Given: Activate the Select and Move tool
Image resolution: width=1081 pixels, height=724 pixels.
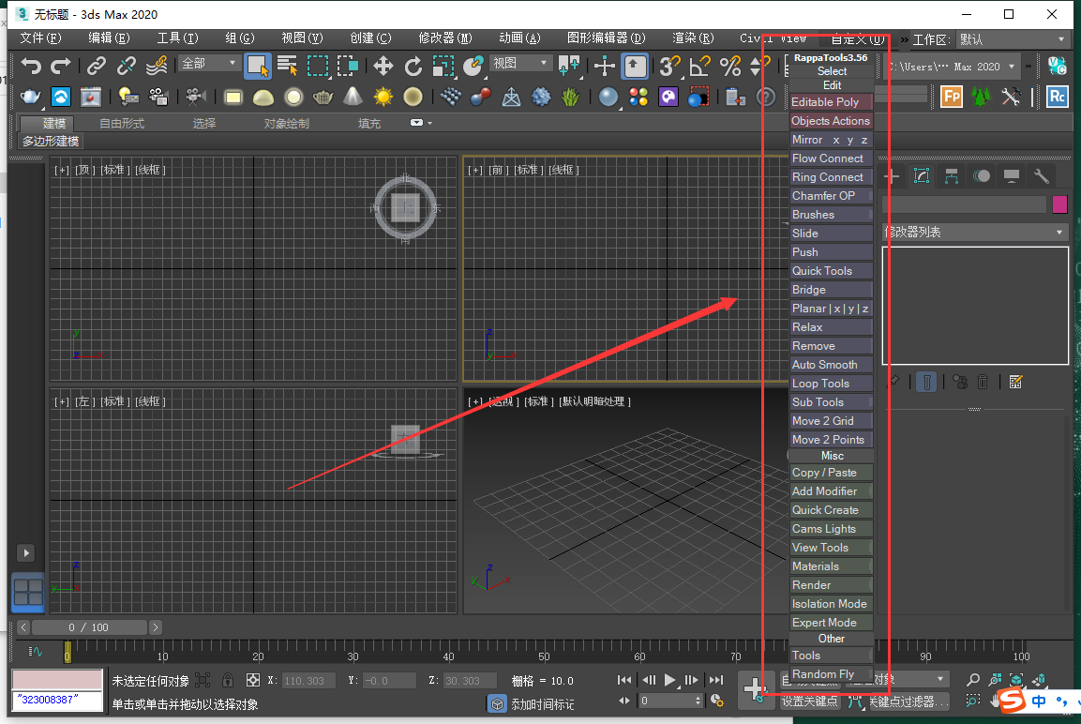Looking at the screenshot, I should [383, 67].
